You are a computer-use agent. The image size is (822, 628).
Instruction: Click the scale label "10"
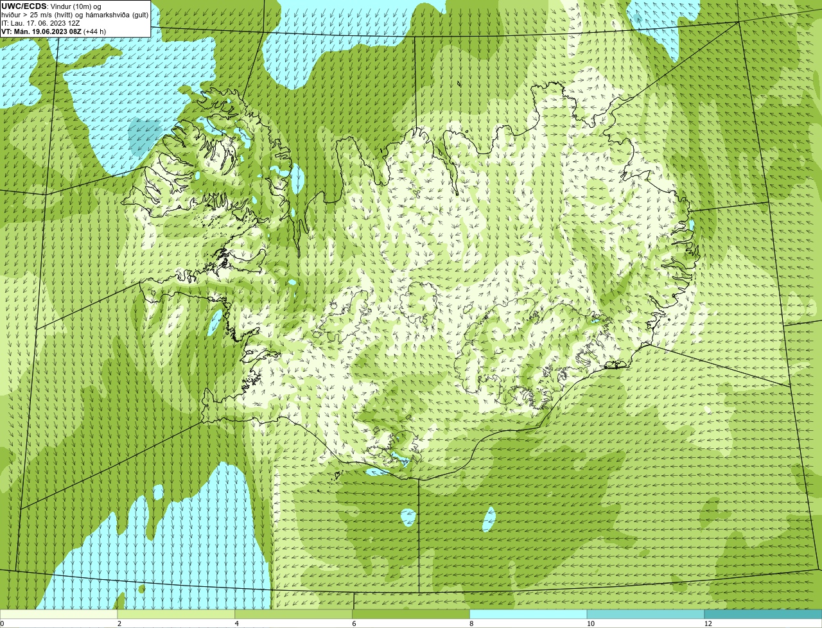click(590, 624)
